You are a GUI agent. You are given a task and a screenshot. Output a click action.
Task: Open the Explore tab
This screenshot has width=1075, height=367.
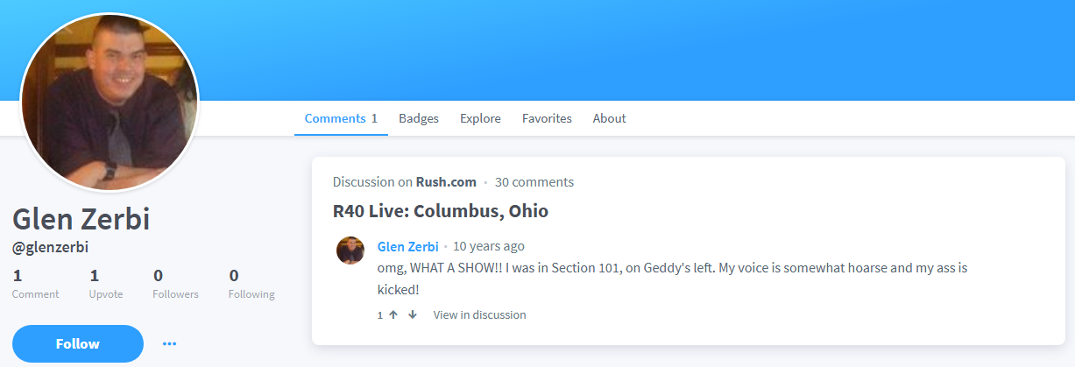point(480,118)
